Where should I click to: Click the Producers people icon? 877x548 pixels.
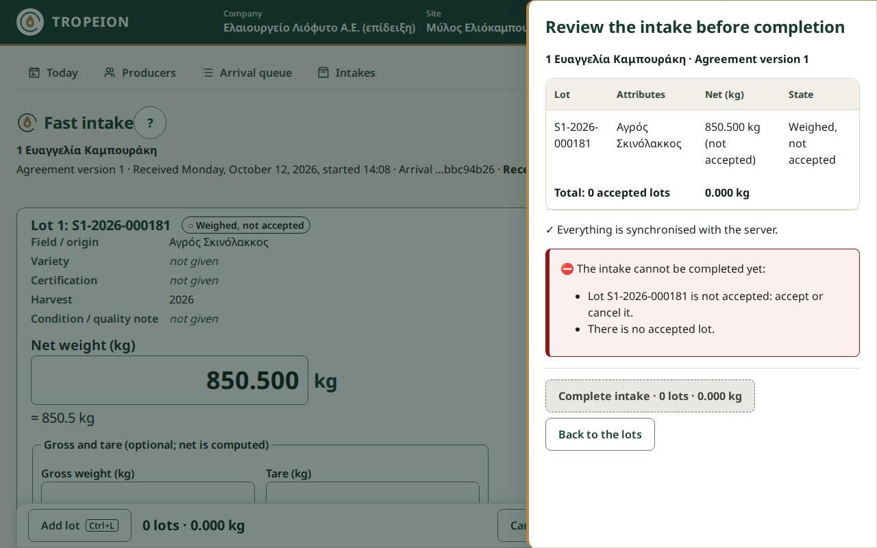[x=110, y=73]
